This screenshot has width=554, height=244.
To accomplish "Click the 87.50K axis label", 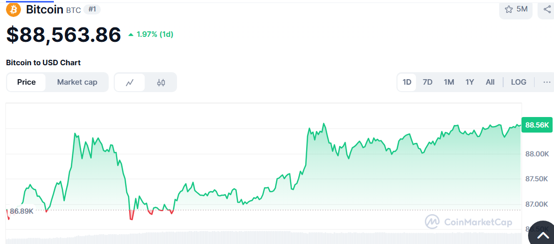I will click(x=537, y=179).
